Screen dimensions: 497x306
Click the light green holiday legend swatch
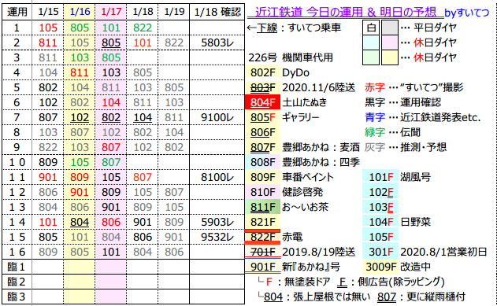pyautogui.click(x=371, y=57)
